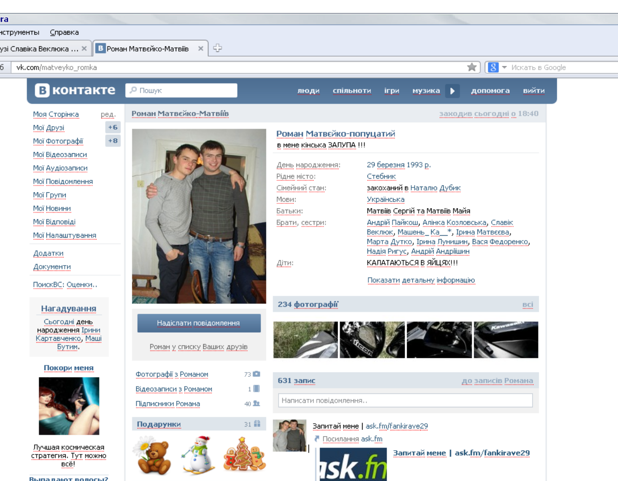The width and height of the screenshot is (618, 481).
Task: Open a new browser tab with plus button
Action: tap(218, 48)
